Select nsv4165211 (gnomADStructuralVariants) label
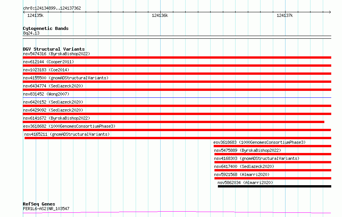The width and height of the screenshot is (342, 217). pos(67,134)
